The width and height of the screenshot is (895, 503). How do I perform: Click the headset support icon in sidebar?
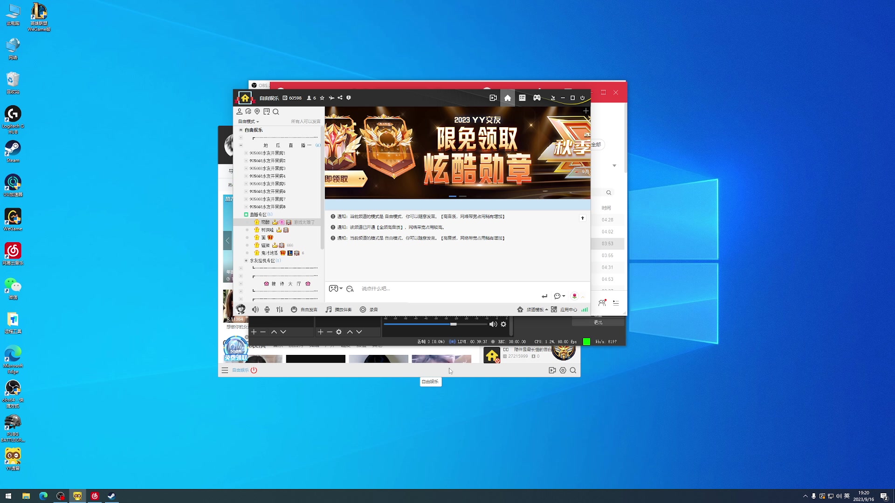248,111
